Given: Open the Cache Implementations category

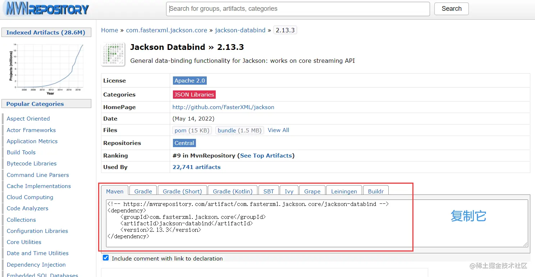Looking at the screenshot, I should (39, 186).
